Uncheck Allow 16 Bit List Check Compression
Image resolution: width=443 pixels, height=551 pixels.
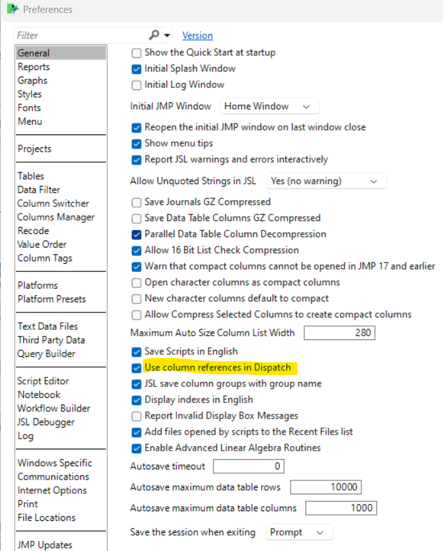136,251
